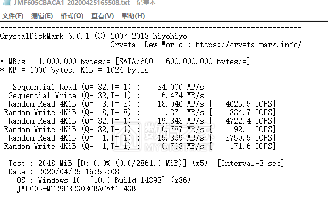This screenshot has height=201, width=328.
Task: Click the date 2020/04/25 16:55:08
Action: pyautogui.click(x=79, y=172)
